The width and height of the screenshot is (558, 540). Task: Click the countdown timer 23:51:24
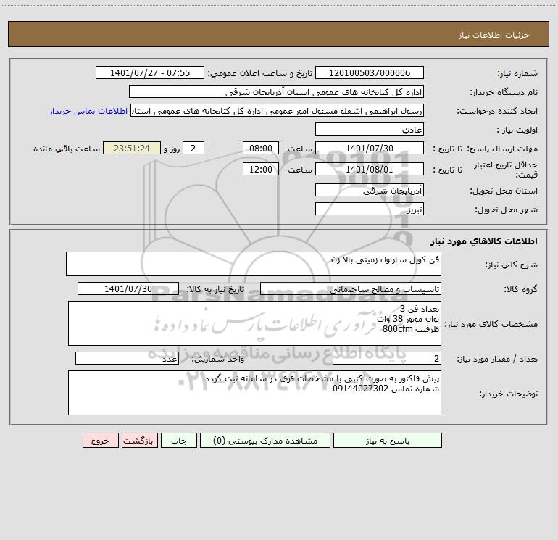132,149
